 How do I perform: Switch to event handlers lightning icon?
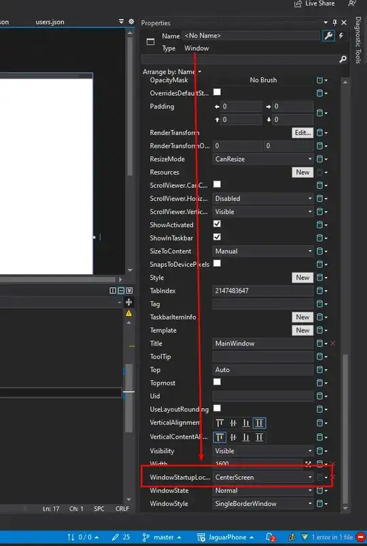click(x=341, y=35)
